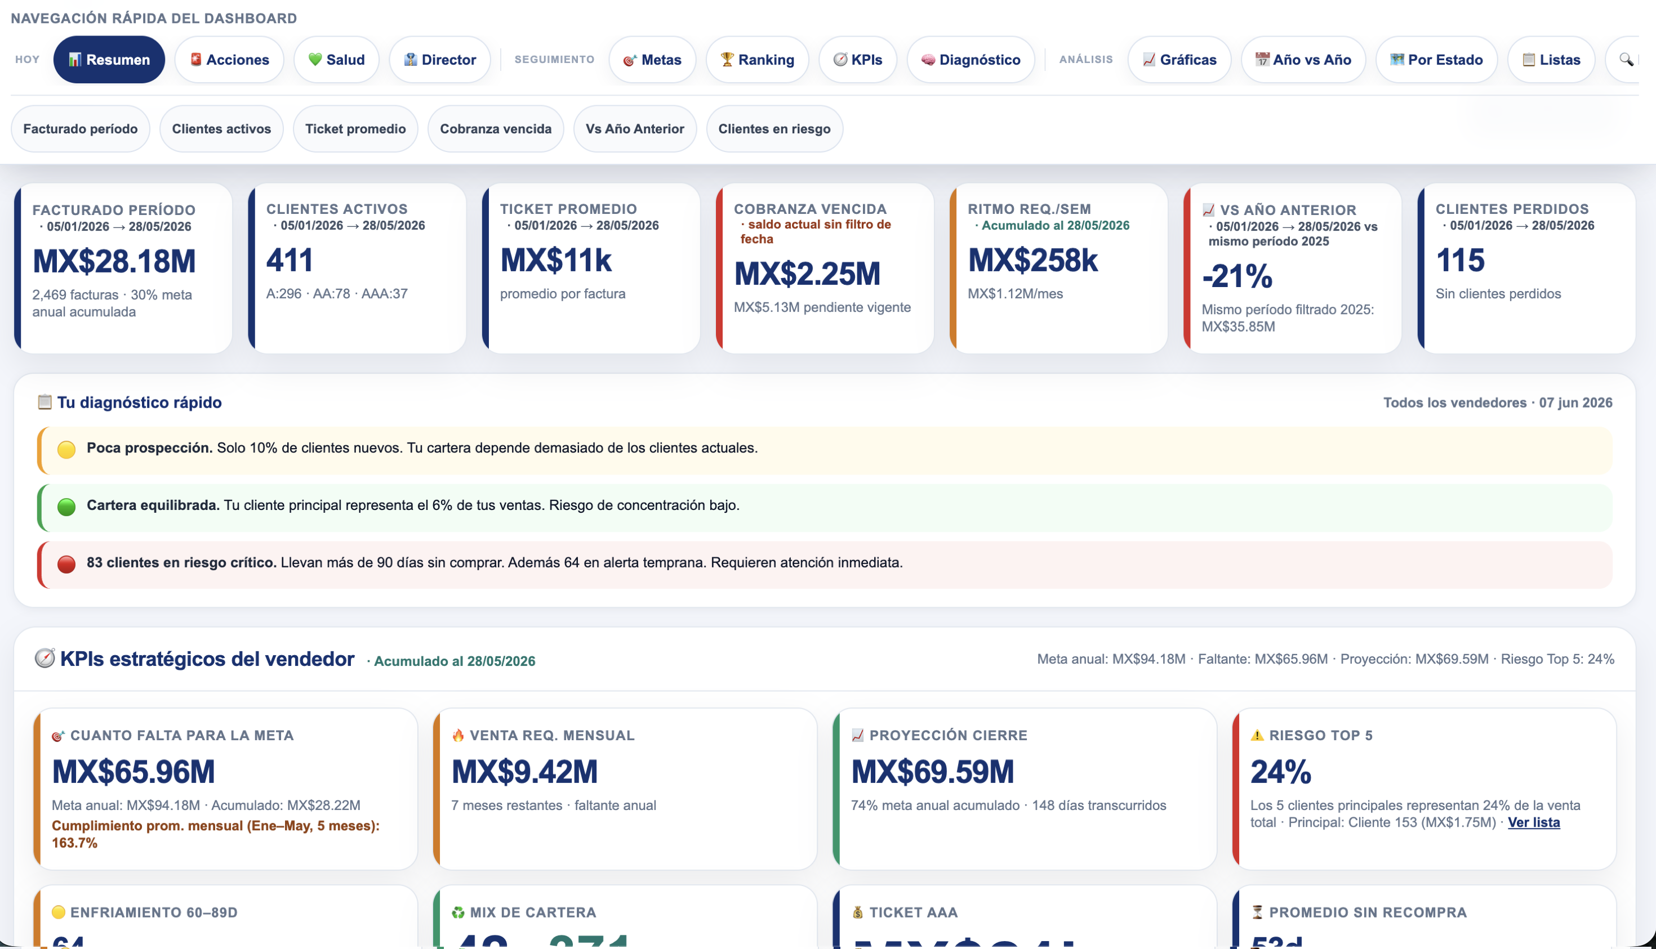Click the brain icon on Diagnóstico

[928, 59]
